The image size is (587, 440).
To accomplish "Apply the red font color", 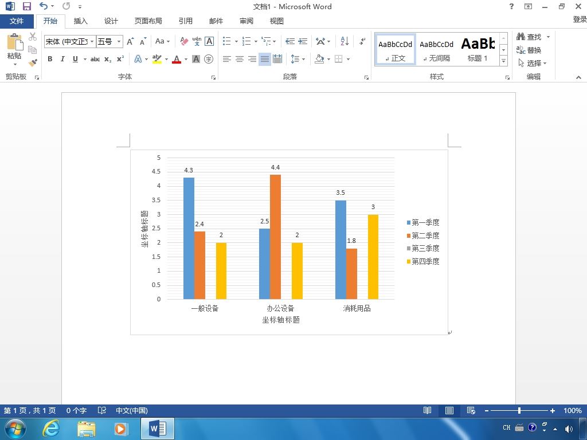I will (177, 59).
